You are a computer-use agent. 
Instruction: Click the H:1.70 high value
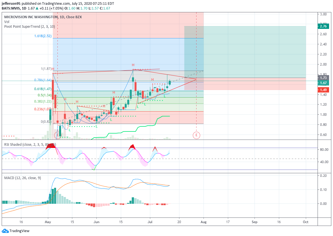tap(82, 8)
